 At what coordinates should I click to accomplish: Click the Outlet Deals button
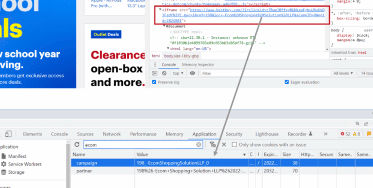[x=106, y=34]
